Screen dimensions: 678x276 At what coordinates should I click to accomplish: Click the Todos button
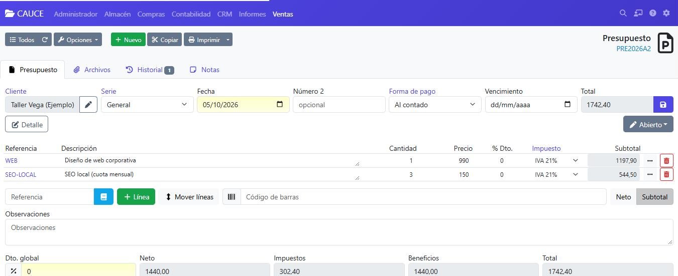coord(22,40)
